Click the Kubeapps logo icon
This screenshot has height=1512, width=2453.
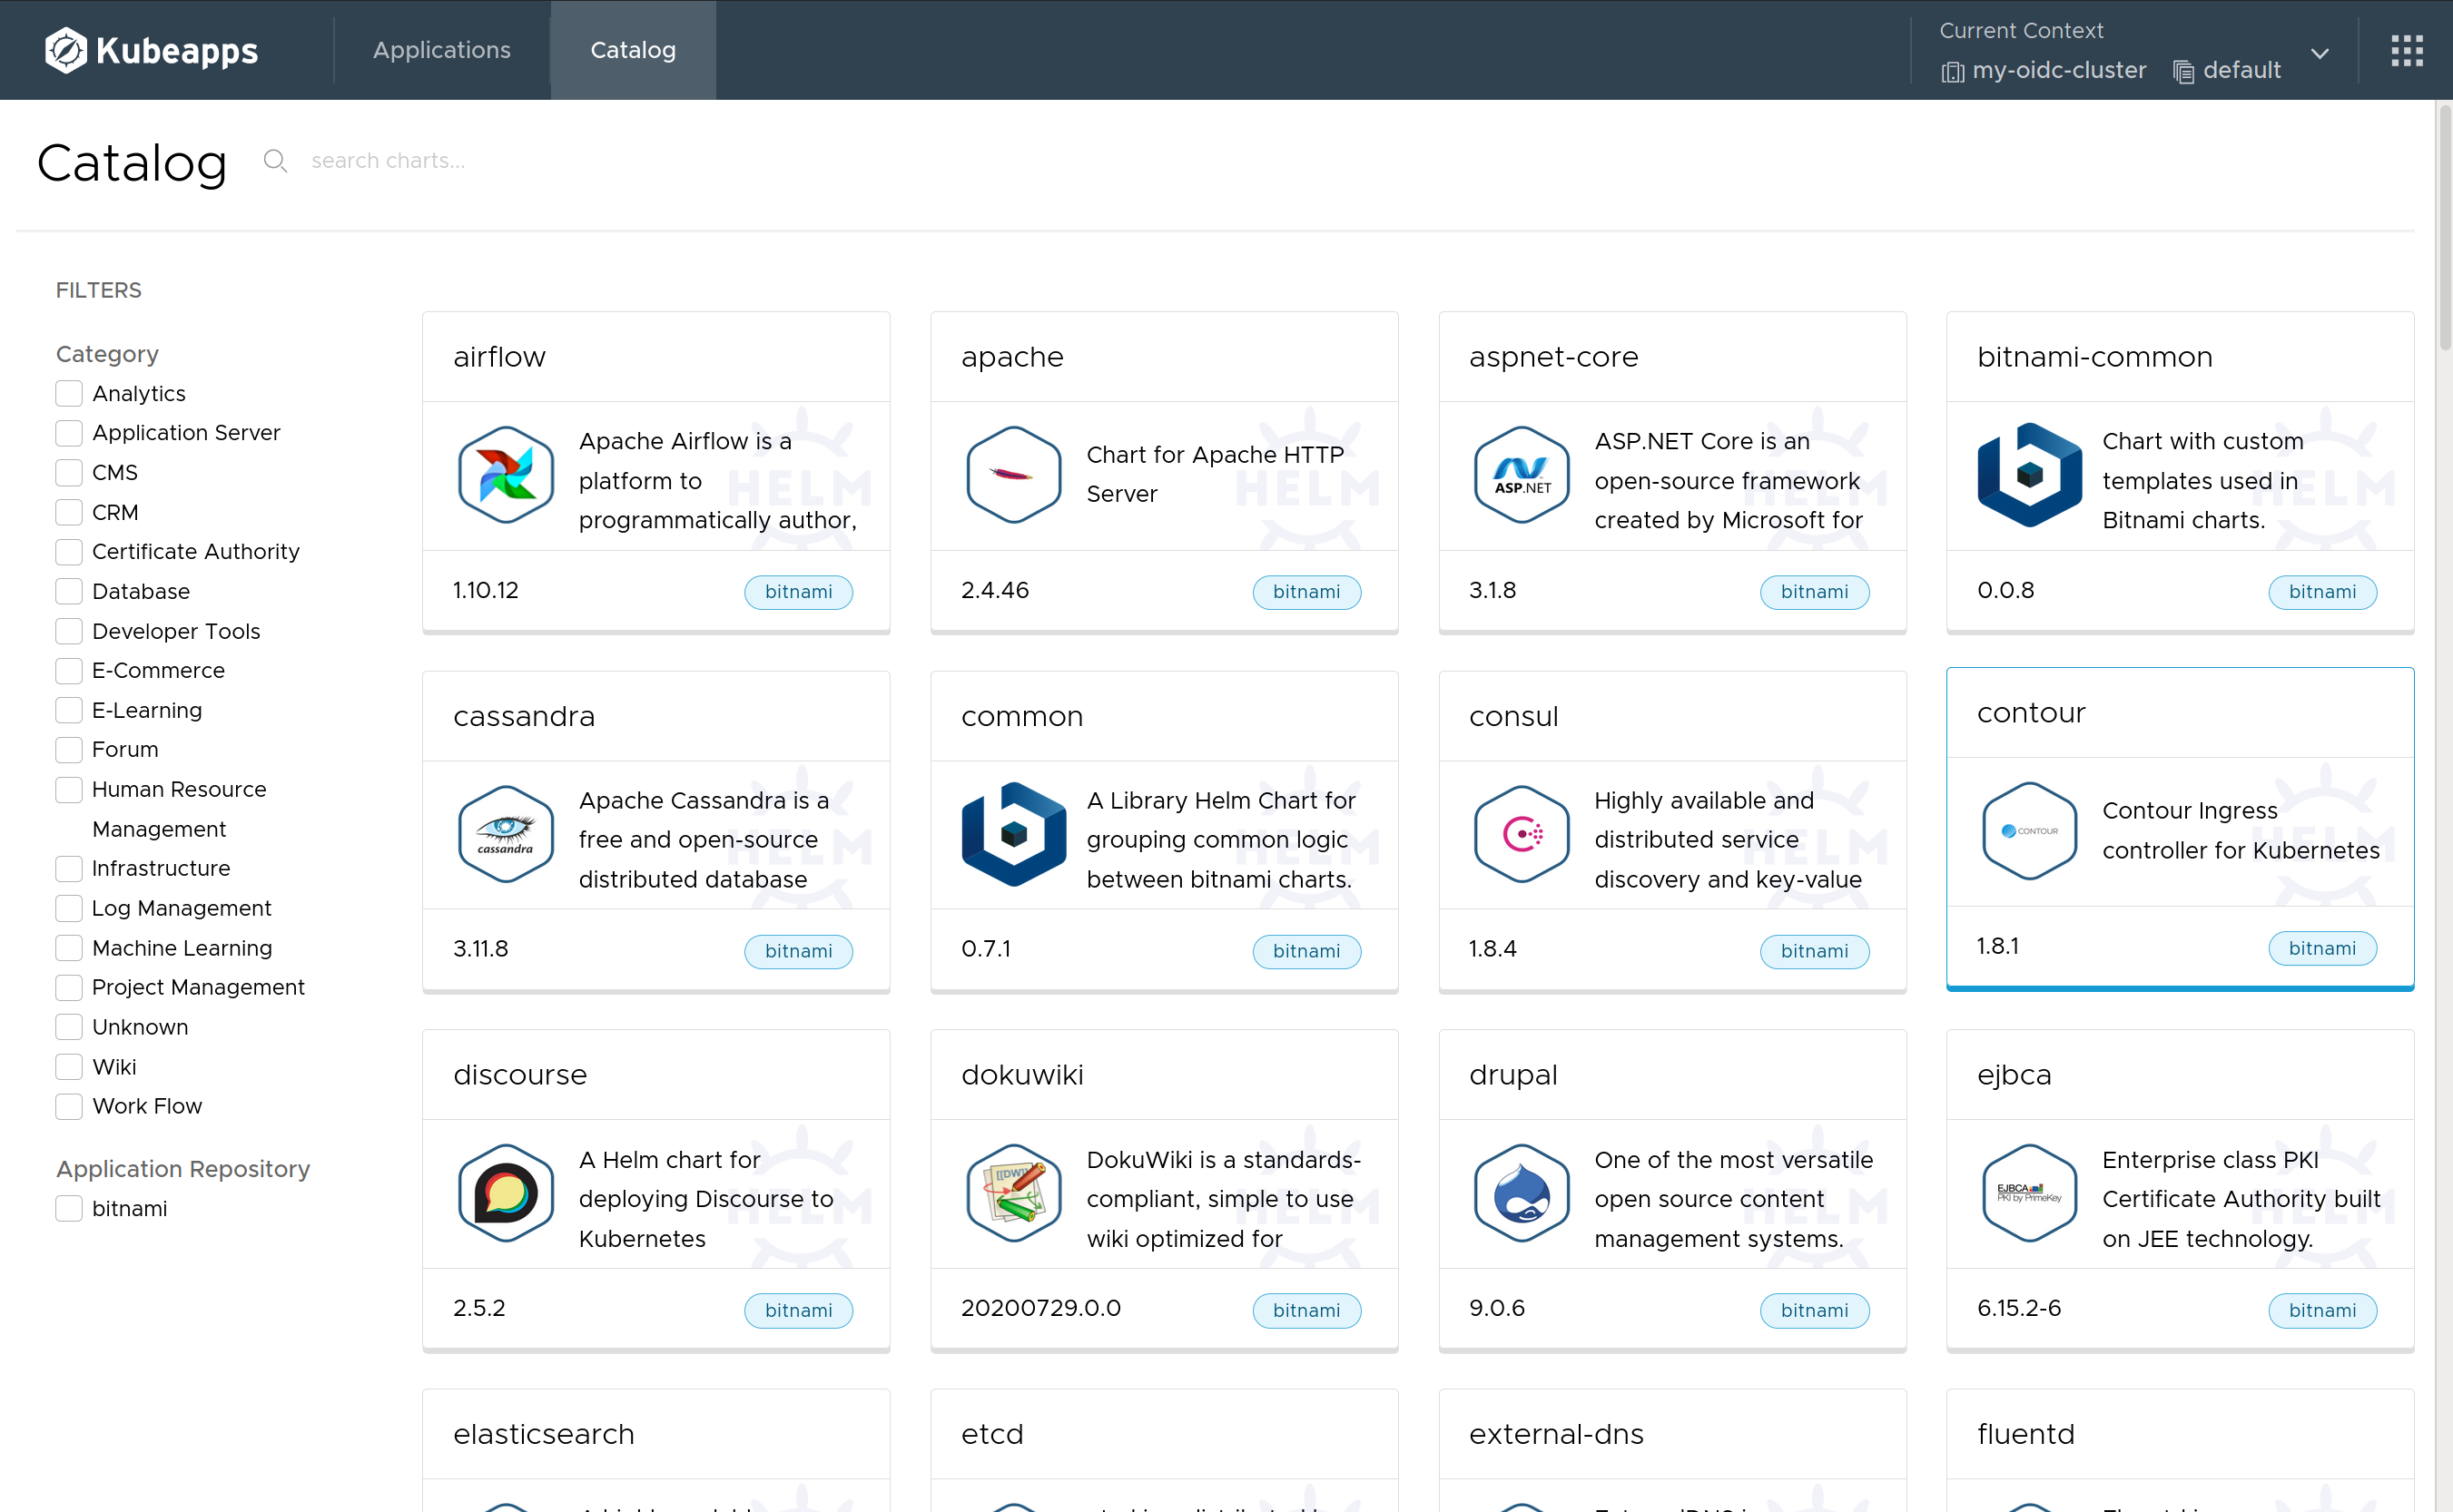click(x=65, y=50)
